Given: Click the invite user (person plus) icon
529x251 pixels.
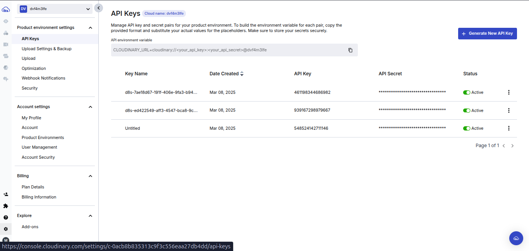Looking at the screenshot, I should click(x=6, y=194).
